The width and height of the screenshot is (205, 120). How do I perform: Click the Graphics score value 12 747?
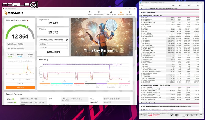[53, 23]
